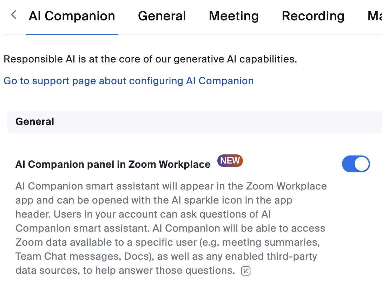Click the small boxed V icon near third-party text
Screen dimensions: 382x299
tap(246, 271)
